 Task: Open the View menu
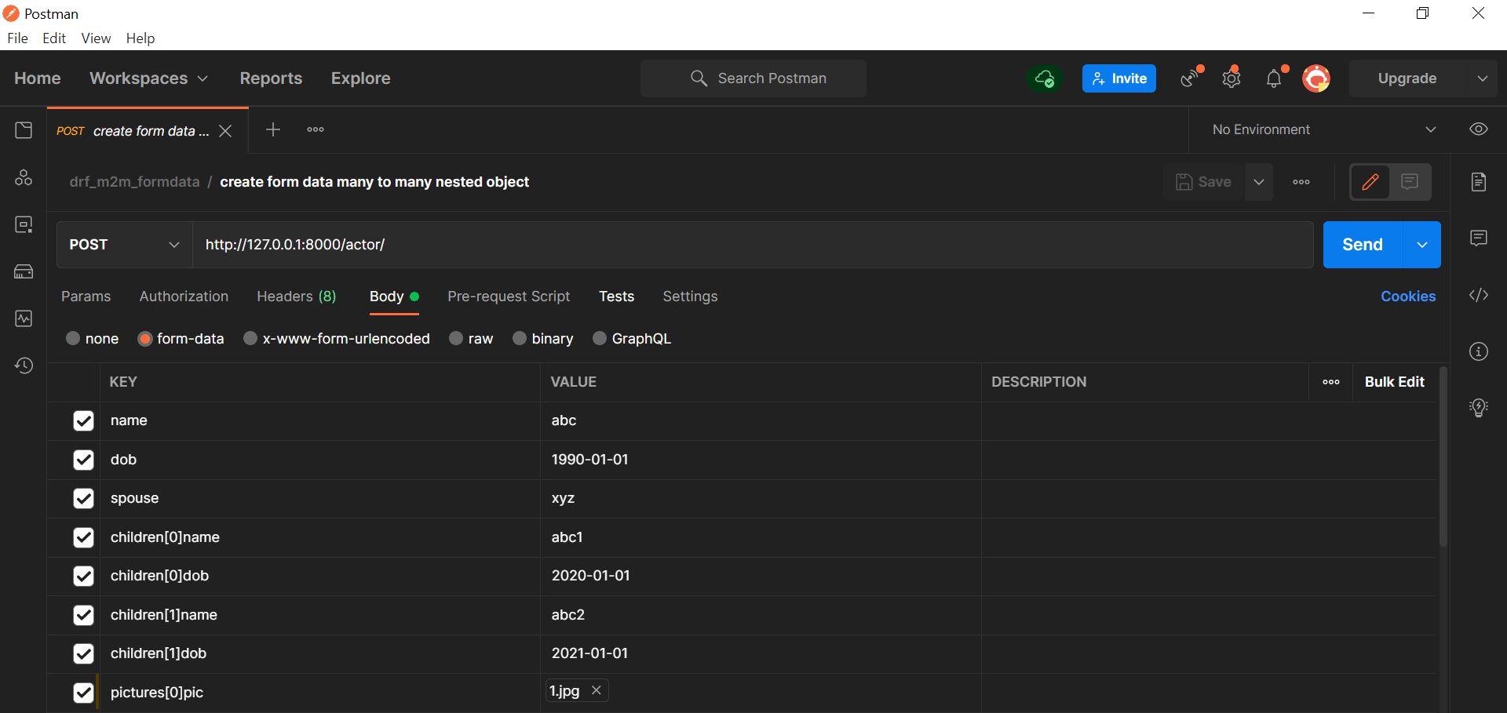click(96, 38)
